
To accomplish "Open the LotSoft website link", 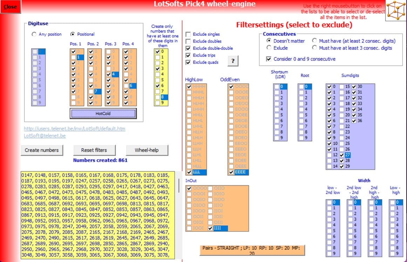I will 75,128.
